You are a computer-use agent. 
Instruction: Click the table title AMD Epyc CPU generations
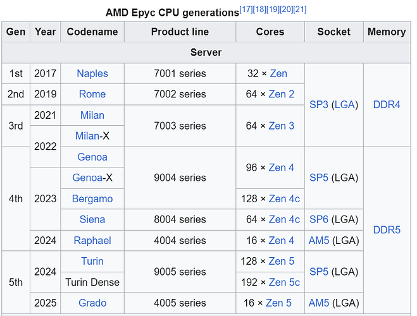click(172, 13)
